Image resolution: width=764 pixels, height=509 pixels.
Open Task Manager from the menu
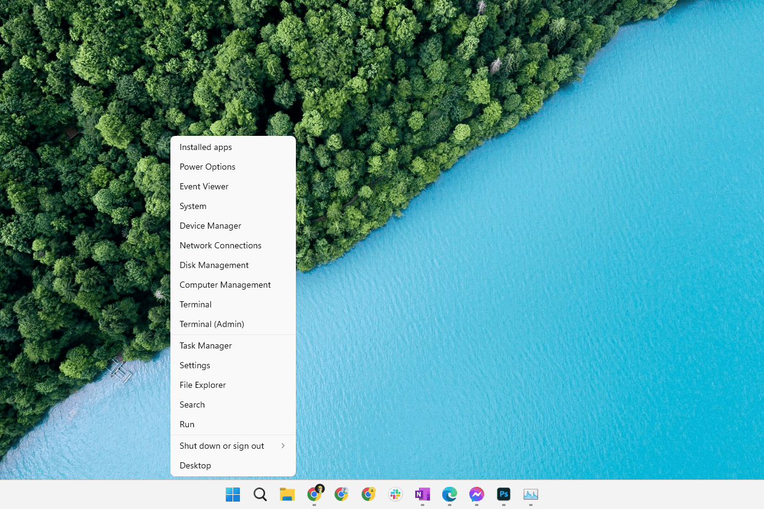pos(233,345)
